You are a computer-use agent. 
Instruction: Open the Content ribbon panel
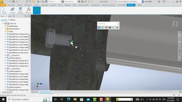13,10
